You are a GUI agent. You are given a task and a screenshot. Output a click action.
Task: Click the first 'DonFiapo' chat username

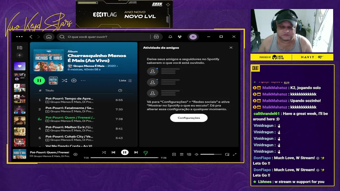pyautogui.click(x=262, y=158)
